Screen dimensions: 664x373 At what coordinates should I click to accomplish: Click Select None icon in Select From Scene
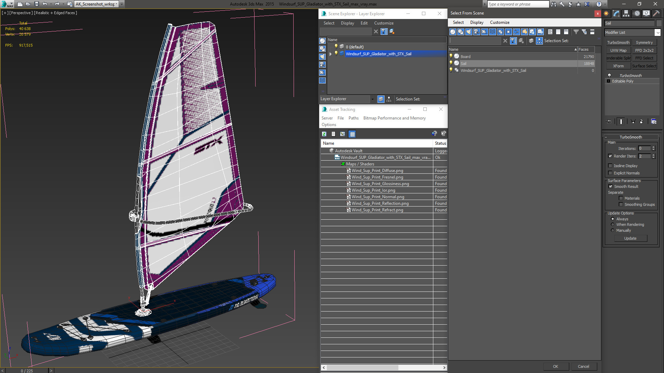[558, 32]
